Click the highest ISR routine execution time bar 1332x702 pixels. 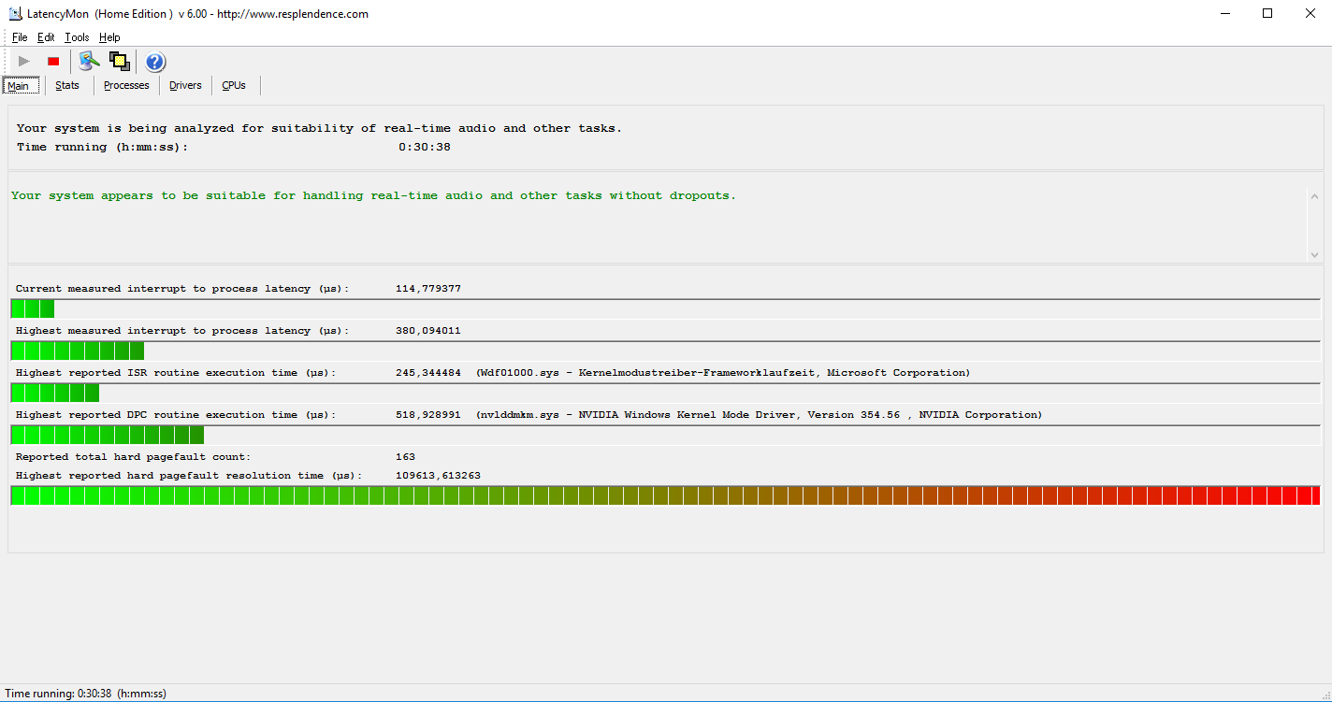tap(665, 393)
